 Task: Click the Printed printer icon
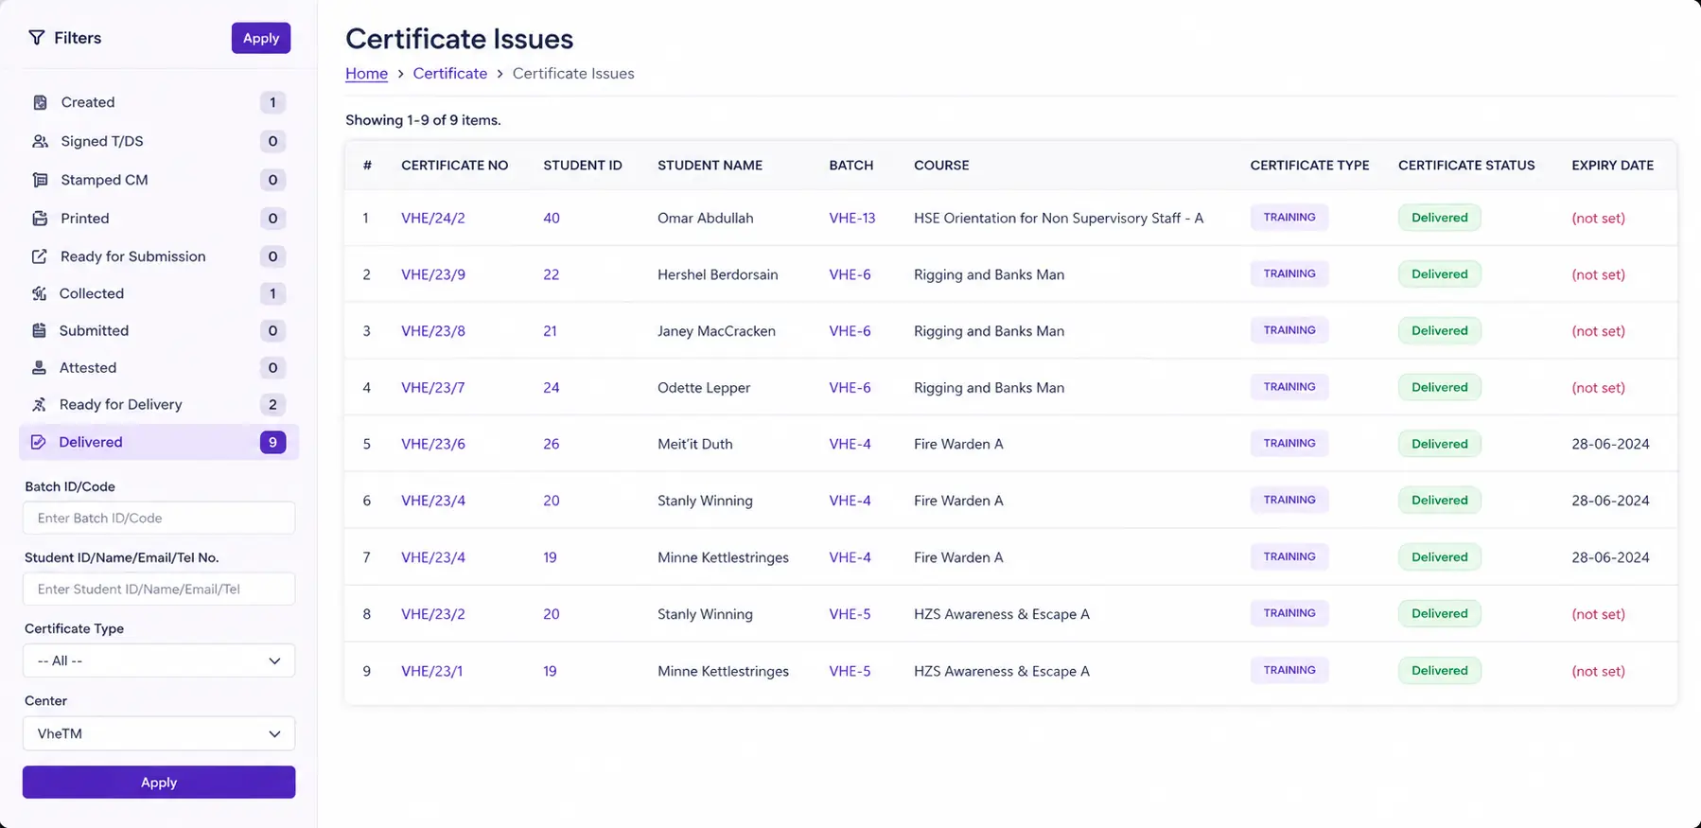[40, 219]
